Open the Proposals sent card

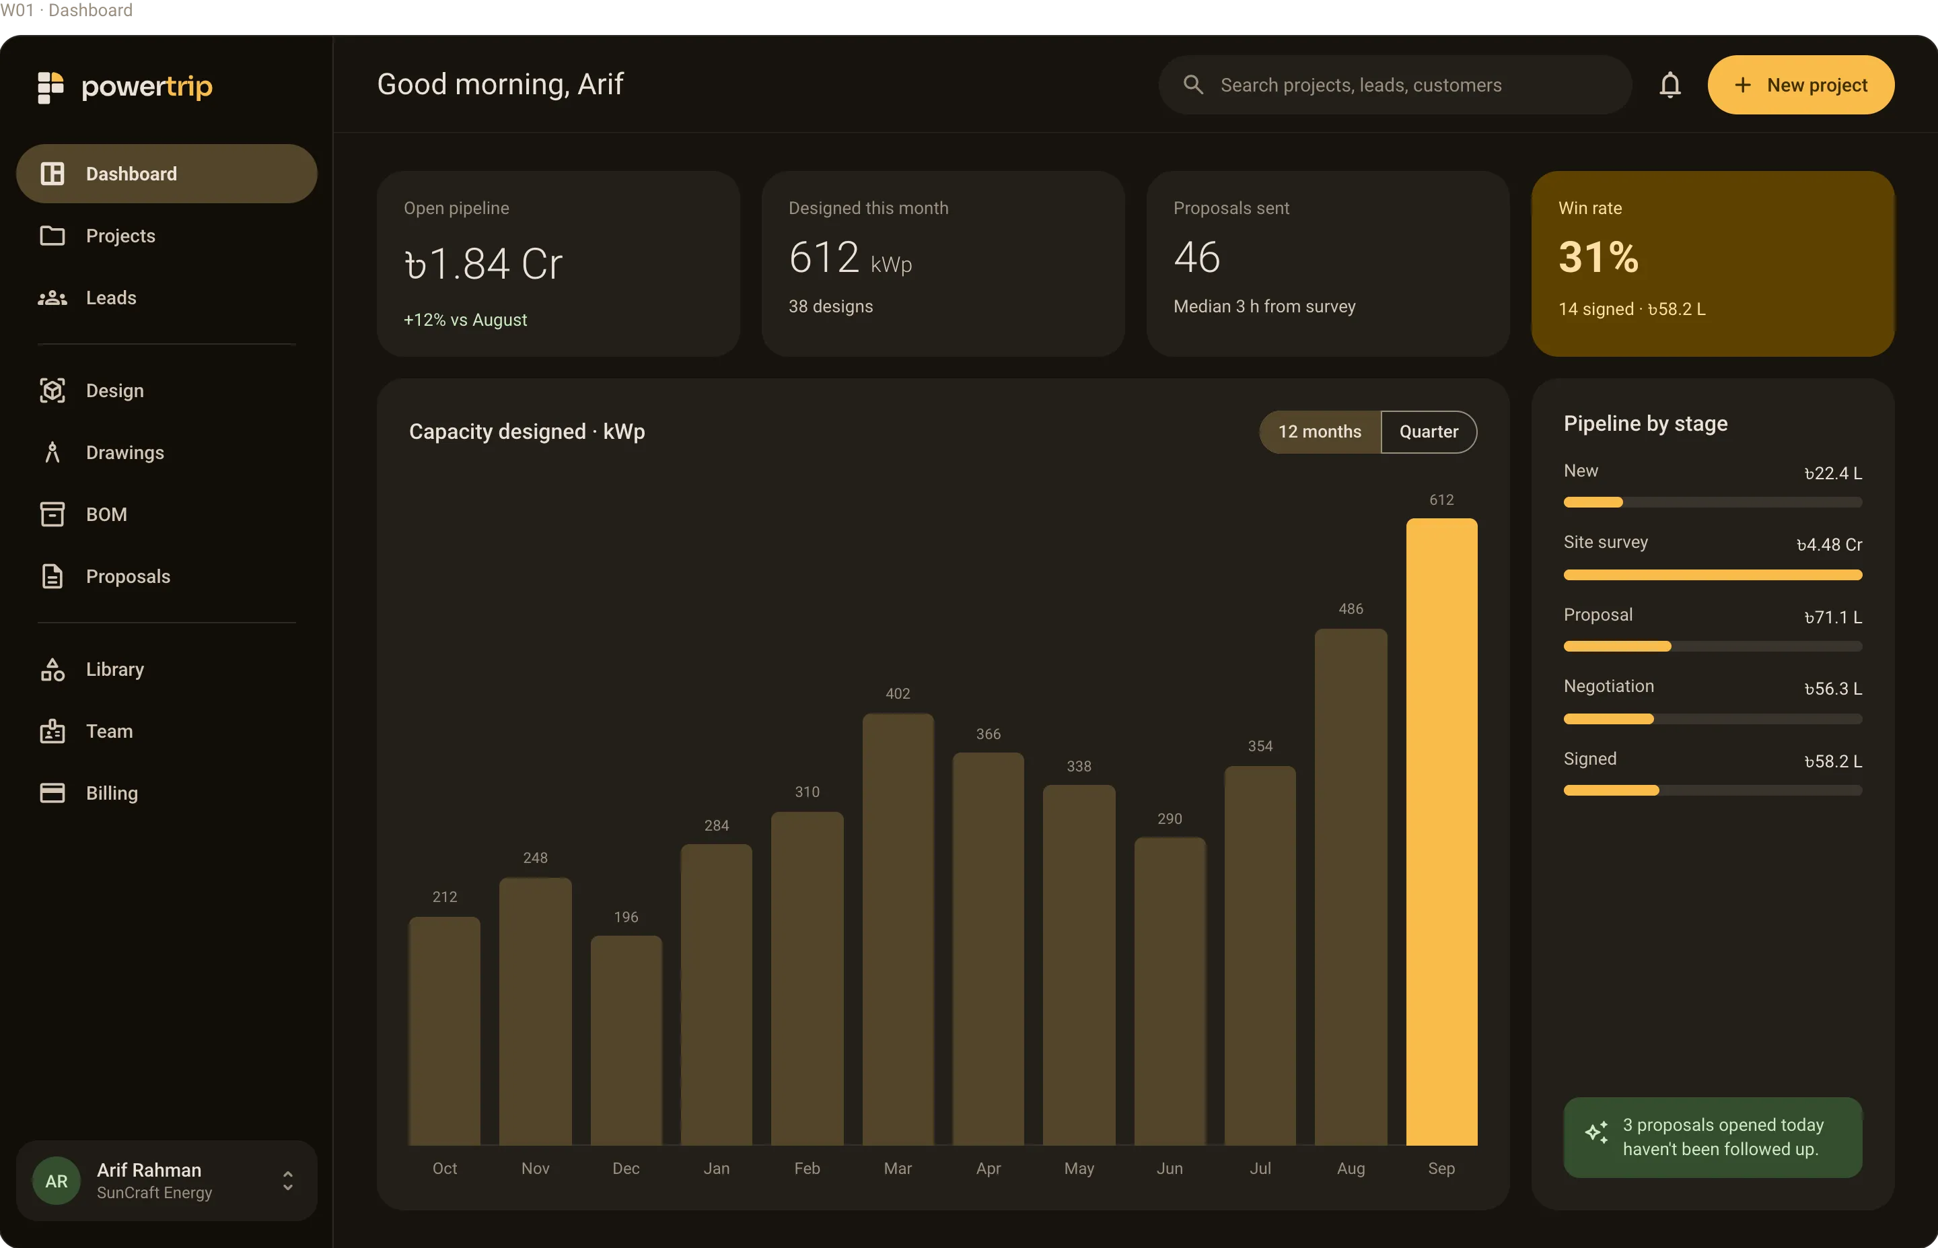click(1328, 263)
